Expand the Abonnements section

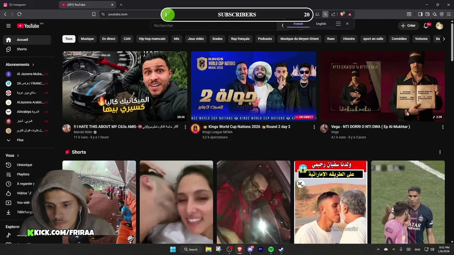click(x=20, y=64)
